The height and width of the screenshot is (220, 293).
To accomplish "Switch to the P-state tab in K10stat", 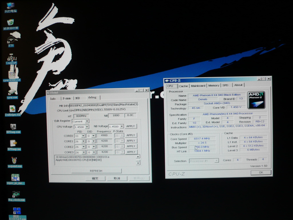I will coord(67,98).
